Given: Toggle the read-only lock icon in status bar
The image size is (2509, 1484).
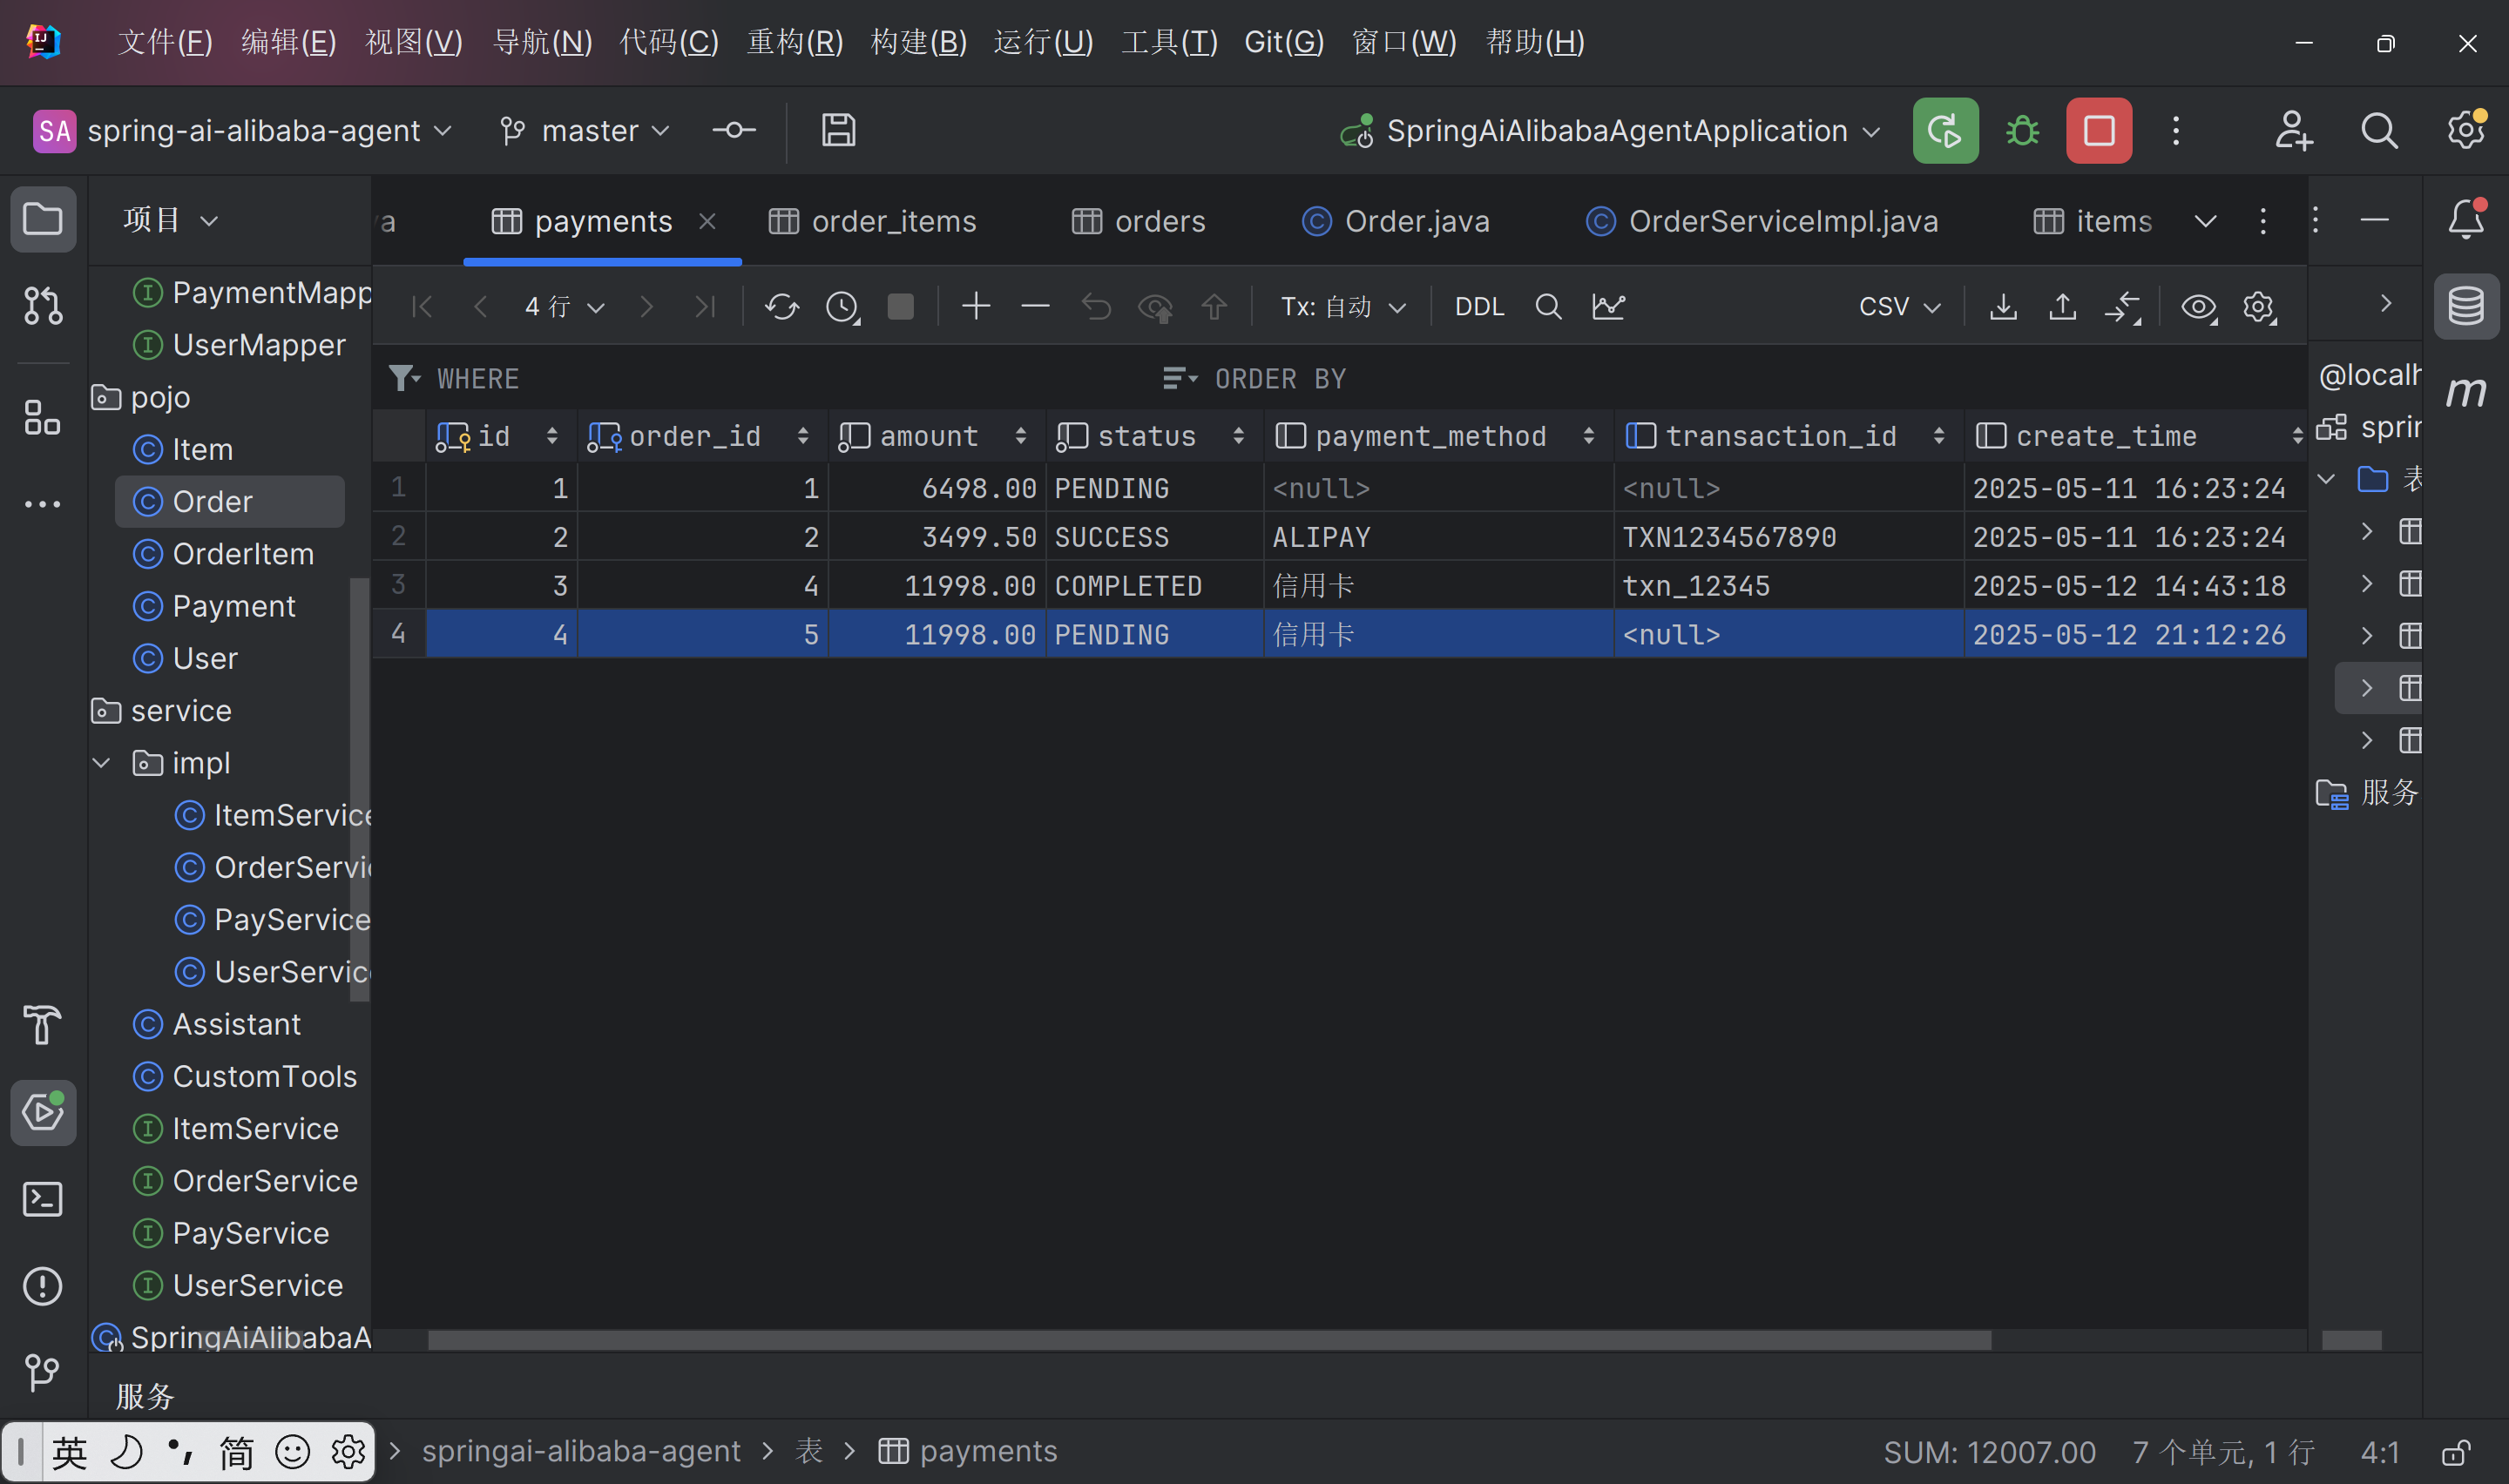Looking at the screenshot, I should coord(2455,1452).
